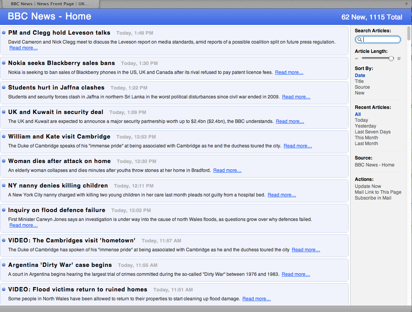412x312 pixels.
Task: Filter articles to This Month
Action: coord(366,137)
